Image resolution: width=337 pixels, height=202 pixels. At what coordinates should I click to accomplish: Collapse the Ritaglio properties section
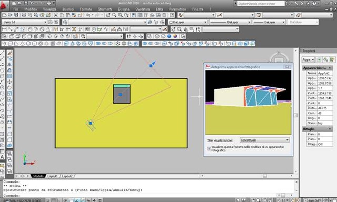click(x=330, y=129)
